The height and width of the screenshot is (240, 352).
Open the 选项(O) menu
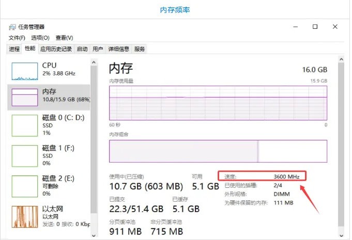[x=40, y=38]
